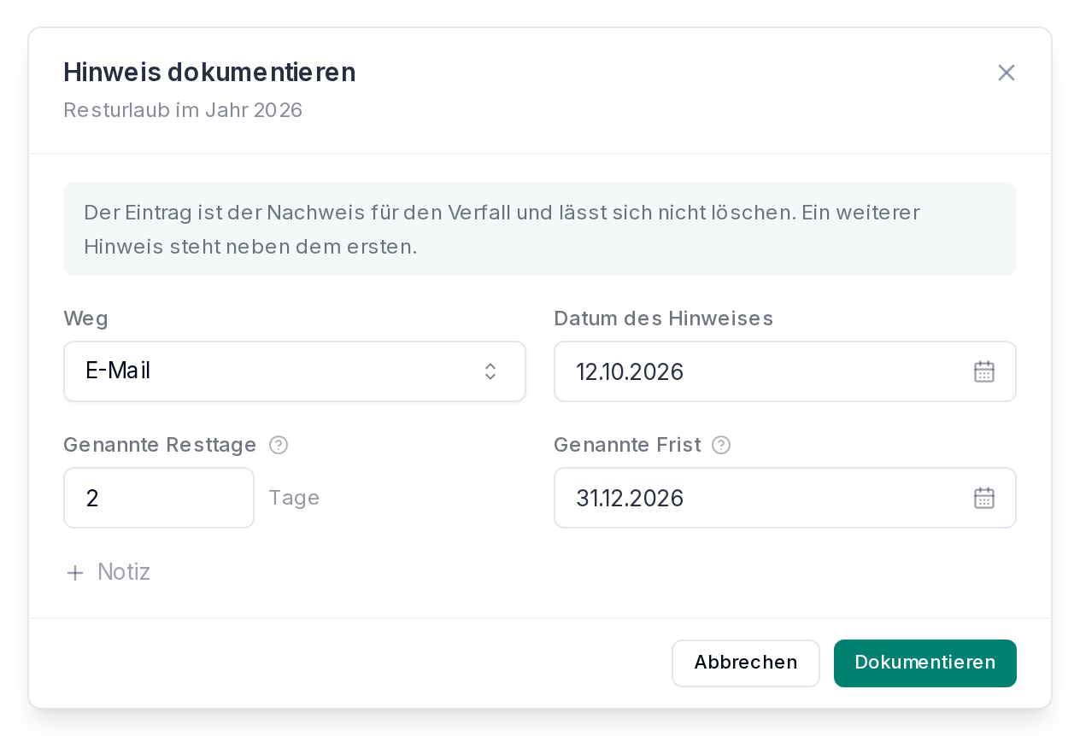
Task: Open the Weg dropdown showing E-Mail
Action: click(x=295, y=371)
